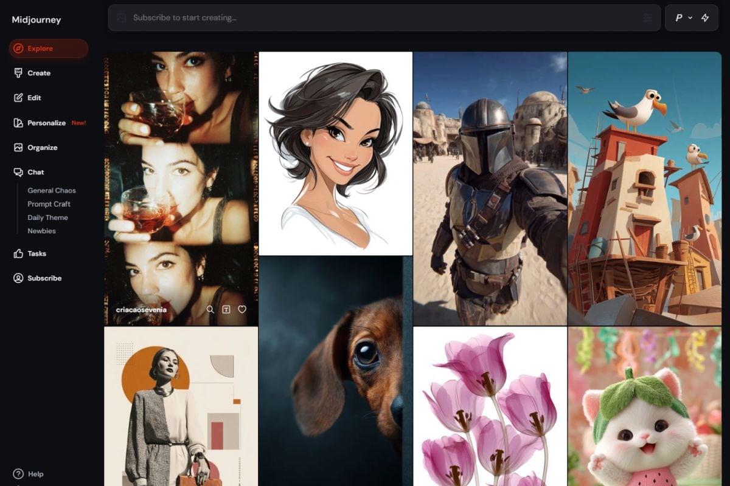Open the Personalize page
Viewport: 730px width, 486px height.
[46, 123]
